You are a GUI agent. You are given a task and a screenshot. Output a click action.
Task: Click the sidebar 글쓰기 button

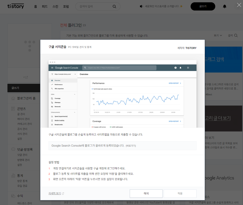[x=24, y=88]
